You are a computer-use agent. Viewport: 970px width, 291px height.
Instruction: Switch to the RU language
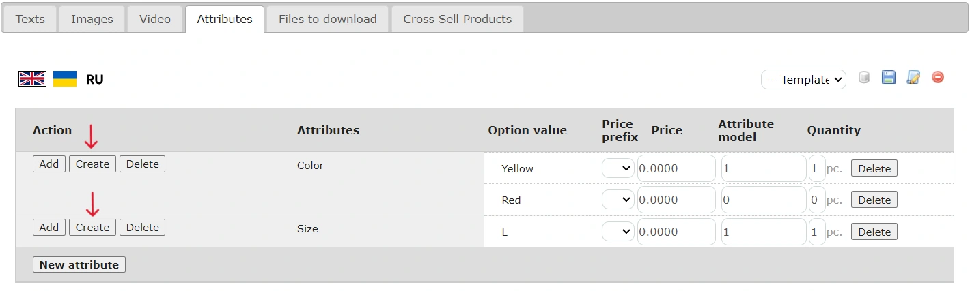point(95,80)
